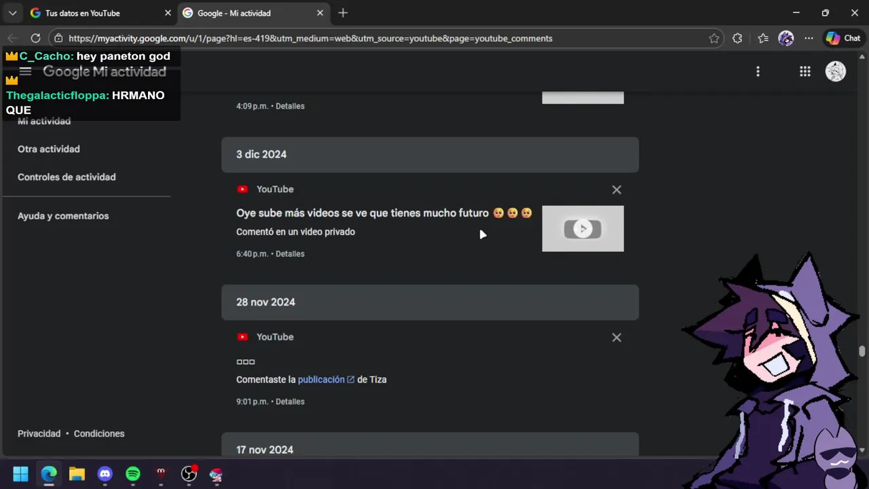Open Detalles for the 9:01 p.m. entry
869x489 pixels.
[290, 401]
